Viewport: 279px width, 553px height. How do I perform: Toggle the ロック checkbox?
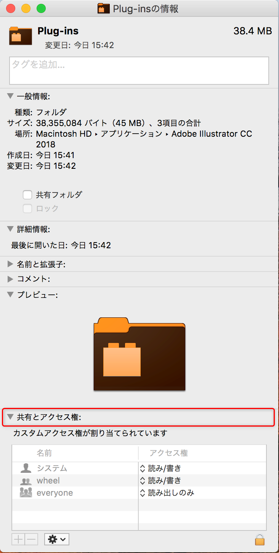[x=27, y=209]
